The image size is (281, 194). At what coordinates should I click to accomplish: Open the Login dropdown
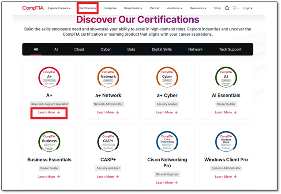coord(248,8)
